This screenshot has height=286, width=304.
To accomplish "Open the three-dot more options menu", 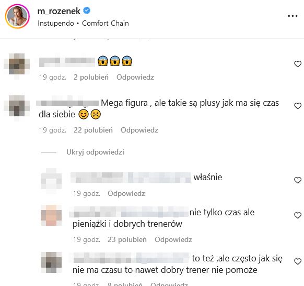I will (x=293, y=16).
